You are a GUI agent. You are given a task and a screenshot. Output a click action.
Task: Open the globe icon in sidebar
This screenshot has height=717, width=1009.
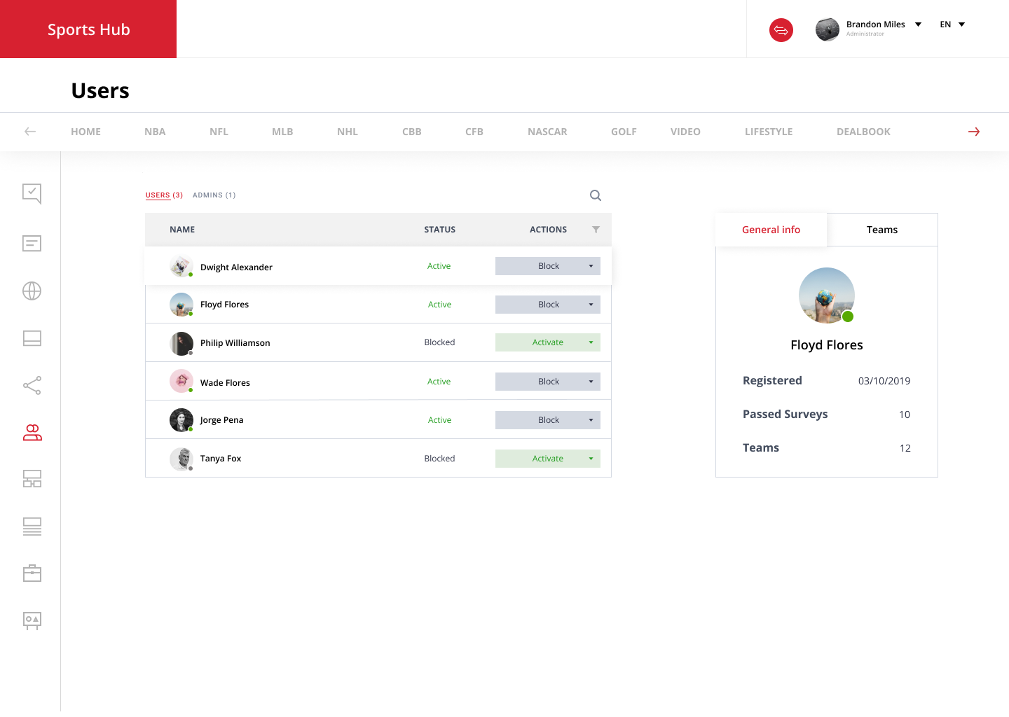(32, 291)
